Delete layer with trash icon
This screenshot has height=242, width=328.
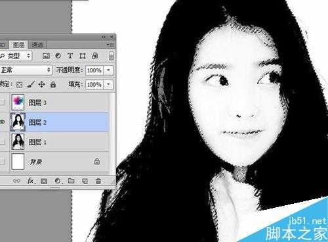click(x=98, y=181)
